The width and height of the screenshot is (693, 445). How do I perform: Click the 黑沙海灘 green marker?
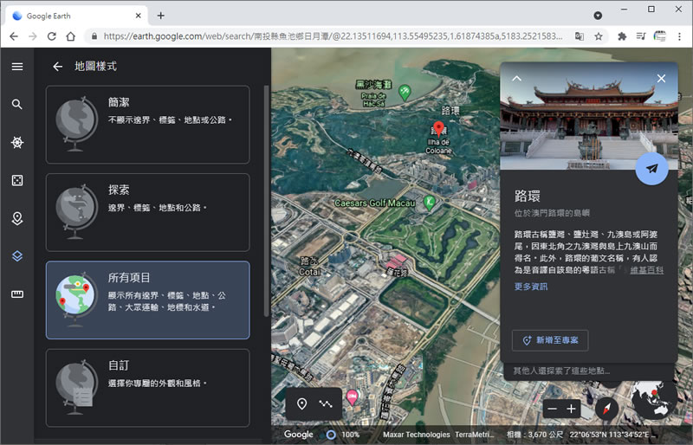405,92
